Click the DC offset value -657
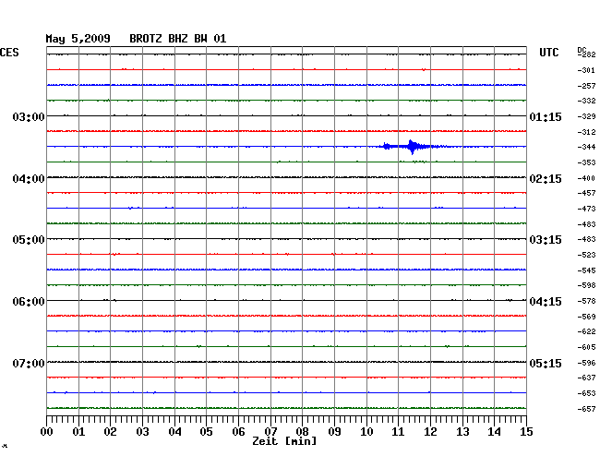The image size is (600, 456). click(585, 409)
